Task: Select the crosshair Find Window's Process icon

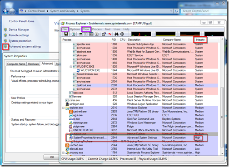Action: 122,34
